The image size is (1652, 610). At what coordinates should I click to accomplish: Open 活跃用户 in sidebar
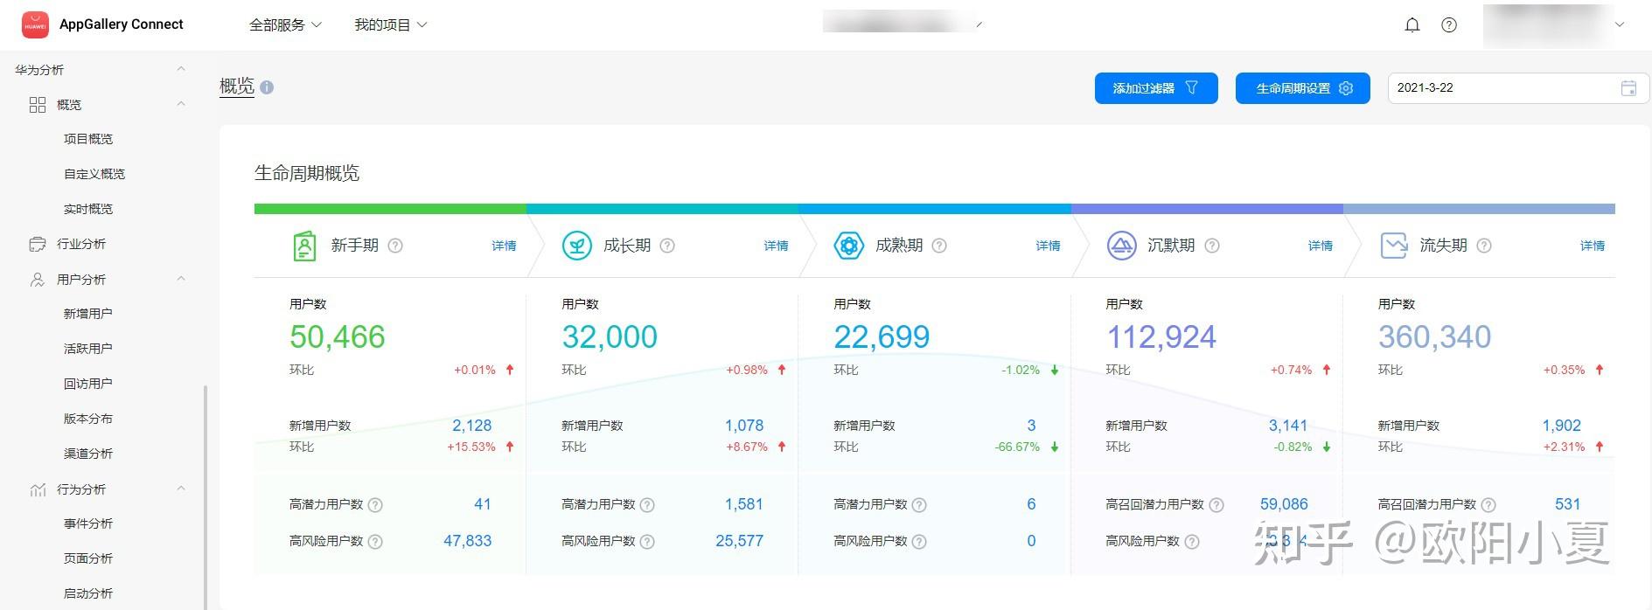tap(88, 349)
